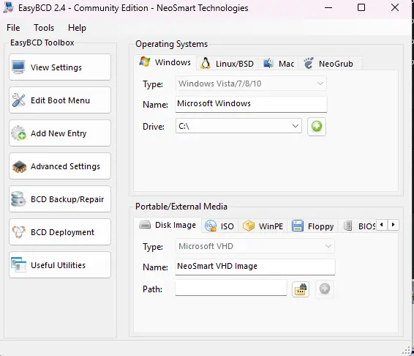Click the green add entry plus icon
The image size is (414, 356).
pyautogui.click(x=317, y=127)
